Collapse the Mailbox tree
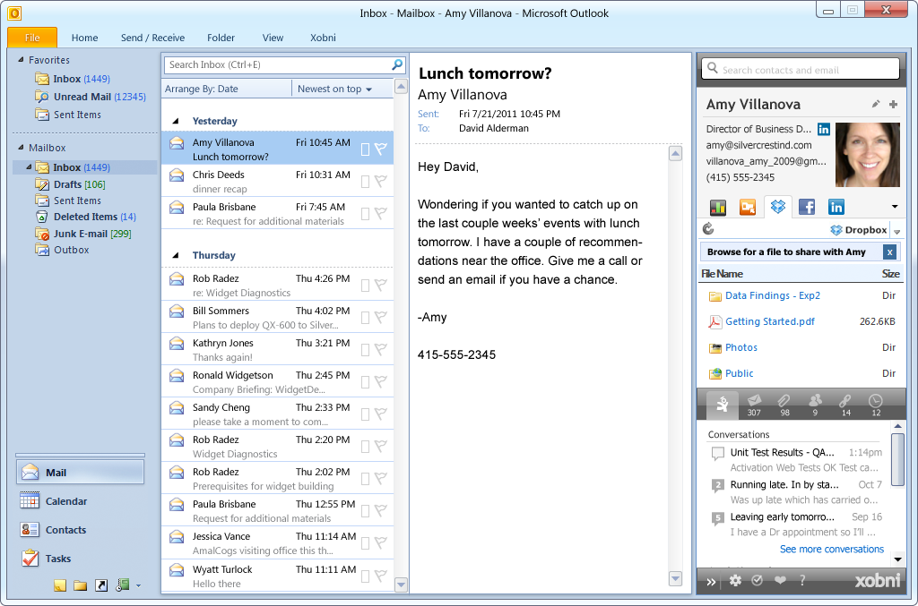Image resolution: width=918 pixels, height=606 pixels. pos(22,148)
